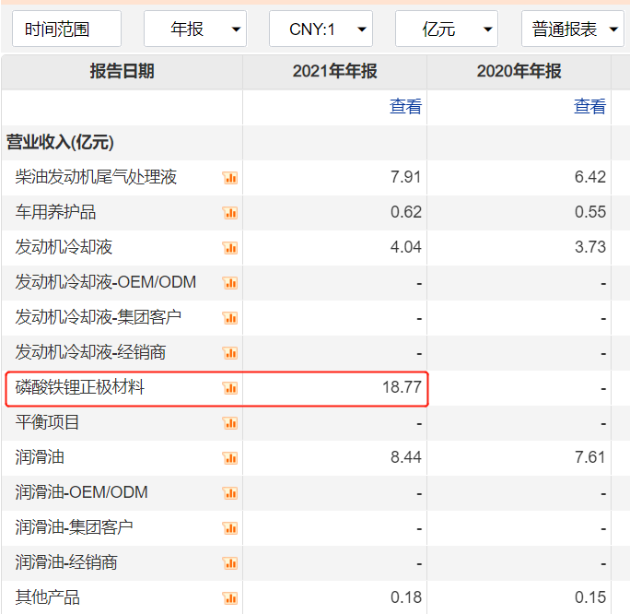Click chart icon for 柴油发动机尾气处理液 row
Viewport: 630px width, 614px height.
(x=230, y=178)
